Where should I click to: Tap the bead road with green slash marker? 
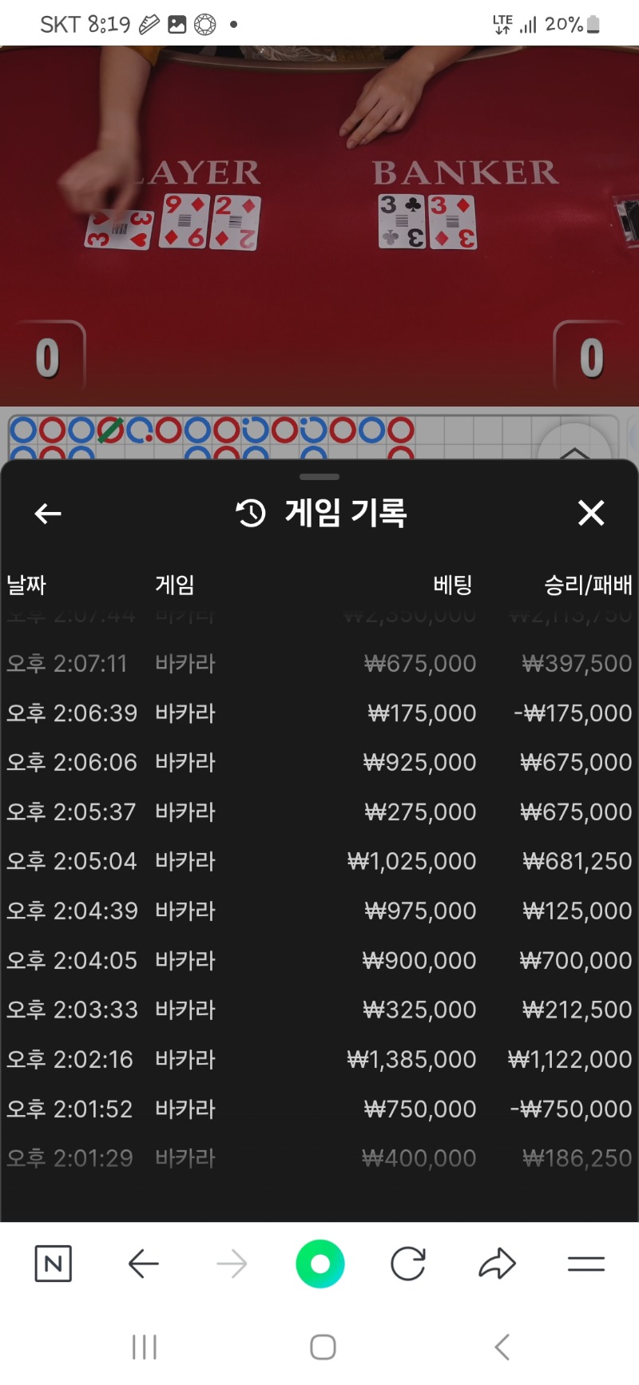(110, 431)
